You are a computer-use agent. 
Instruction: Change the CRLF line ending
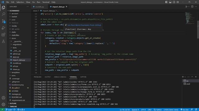(x=150, y=110)
